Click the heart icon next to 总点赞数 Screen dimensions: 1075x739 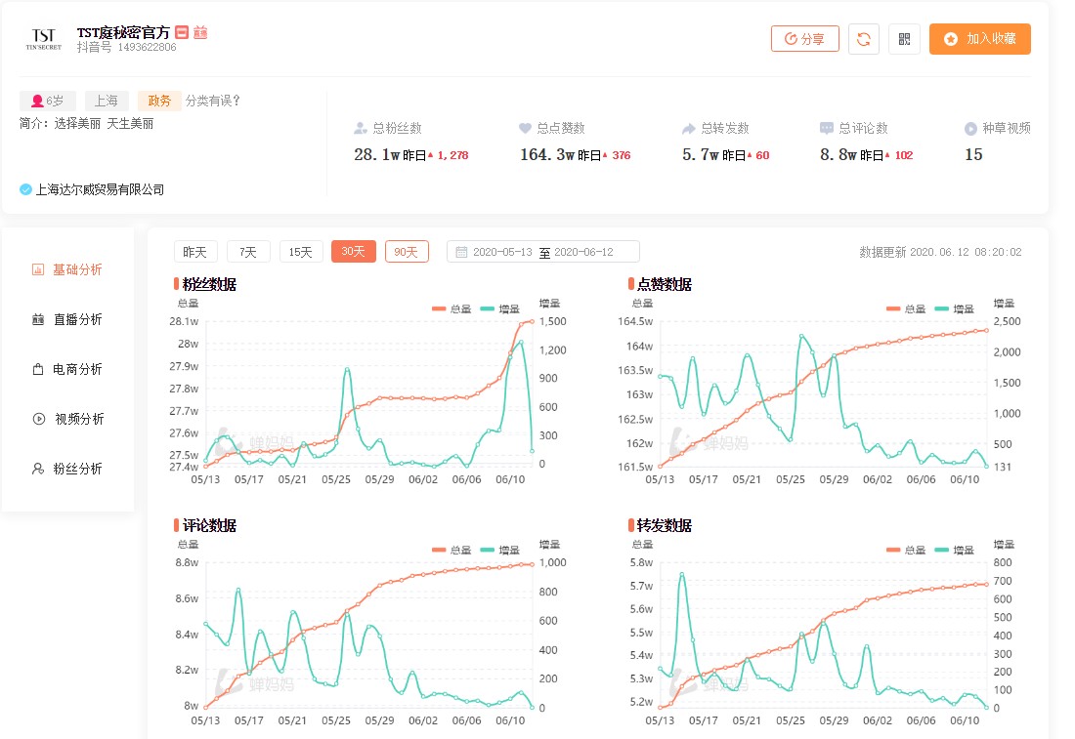pos(525,128)
